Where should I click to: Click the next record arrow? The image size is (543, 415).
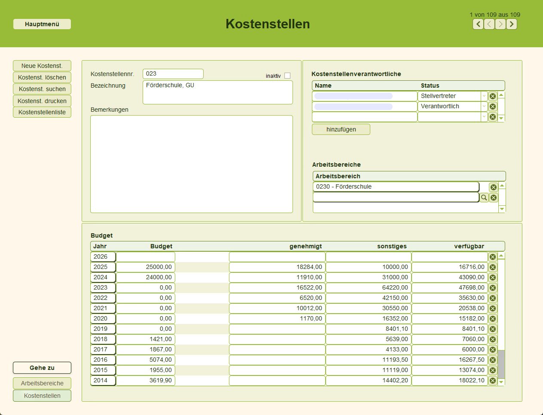point(500,24)
